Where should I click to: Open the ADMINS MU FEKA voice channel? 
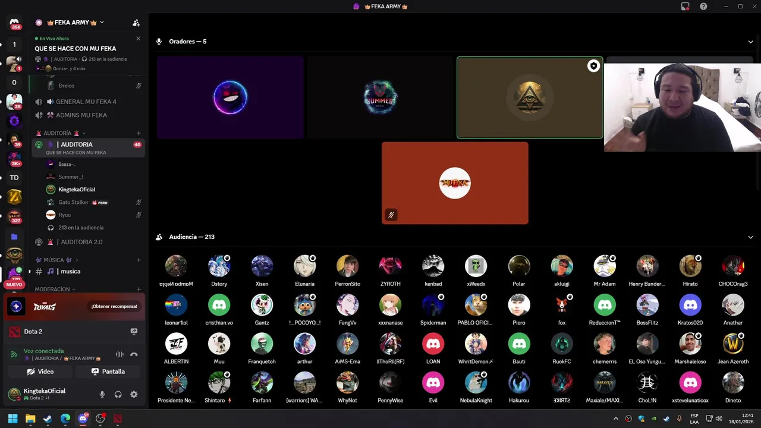[x=81, y=115]
